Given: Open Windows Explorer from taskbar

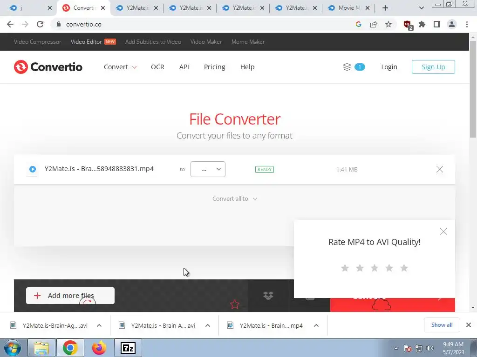Looking at the screenshot, I should coord(41,348).
